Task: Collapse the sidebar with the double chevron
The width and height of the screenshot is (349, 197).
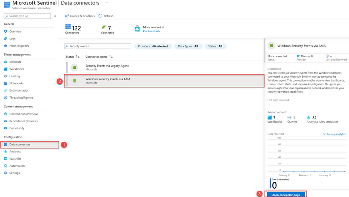Action: (55, 16)
